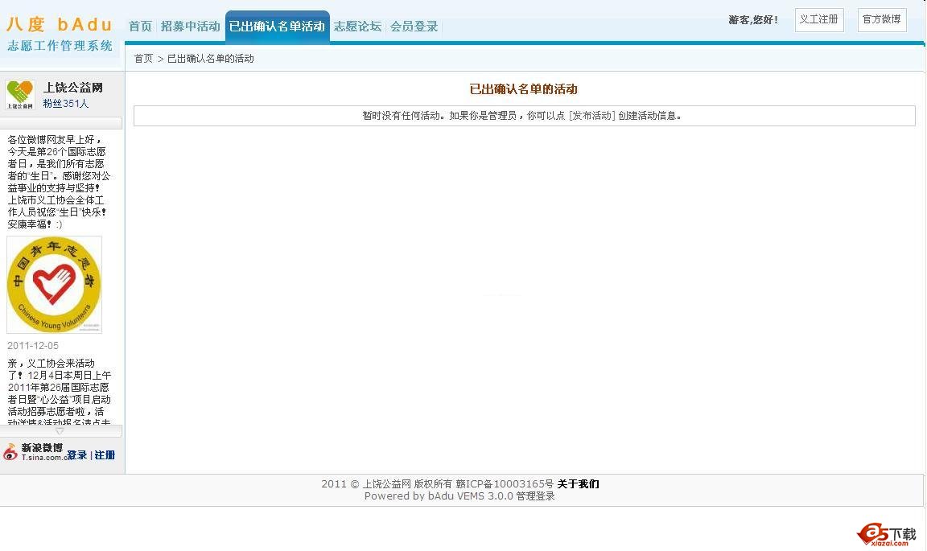Open the 上饶公益网 weibo profile name
This screenshot has height=551, width=927.
[72, 88]
